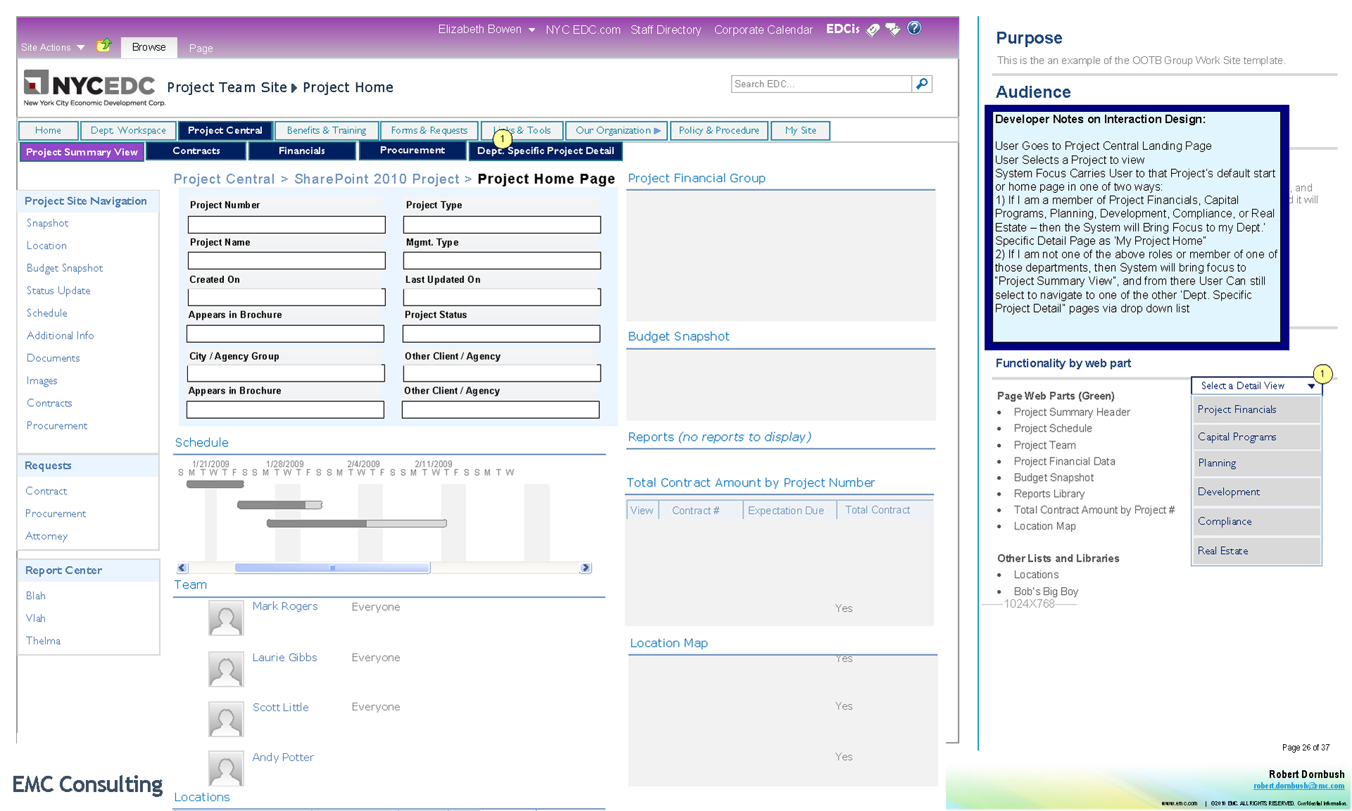Click the navigate up folder icon
The width and height of the screenshot is (1352, 811).
coord(104,46)
